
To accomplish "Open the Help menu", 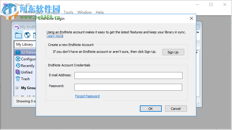I will 100,12.
